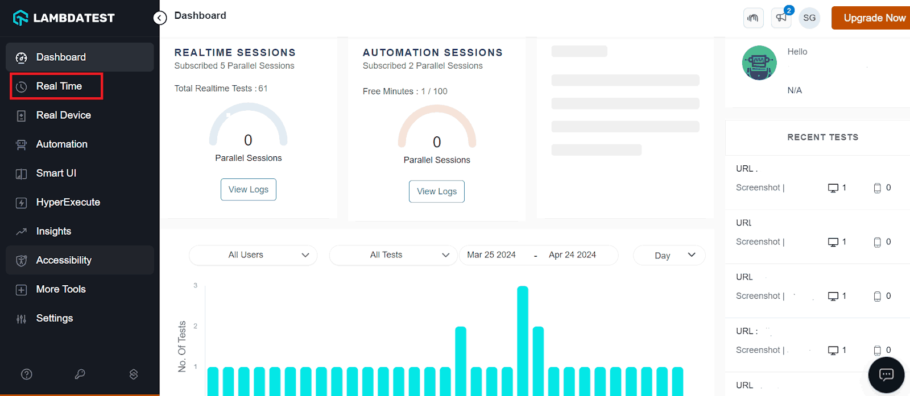Click the Settings sliders icon

(x=21, y=319)
